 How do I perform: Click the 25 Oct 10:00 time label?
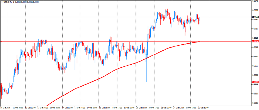click(204, 108)
